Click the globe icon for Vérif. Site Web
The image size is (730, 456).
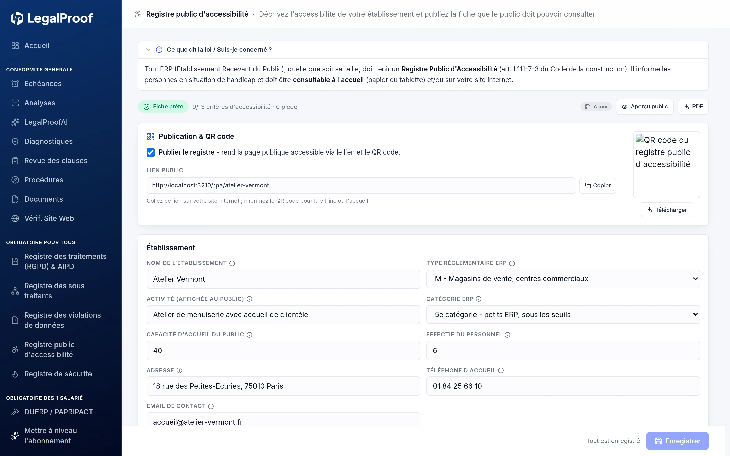[15, 218]
